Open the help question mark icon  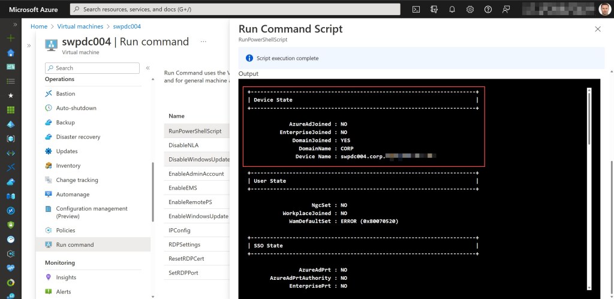(x=488, y=9)
